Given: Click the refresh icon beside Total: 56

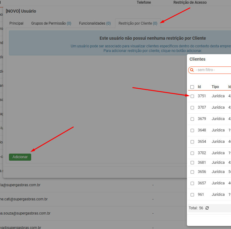Looking at the screenshot, I should (207, 208).
